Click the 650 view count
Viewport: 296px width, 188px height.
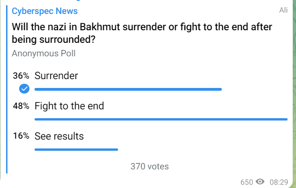coord(247,181)
